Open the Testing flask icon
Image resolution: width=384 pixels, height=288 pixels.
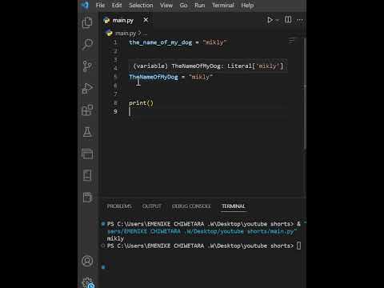87,132
